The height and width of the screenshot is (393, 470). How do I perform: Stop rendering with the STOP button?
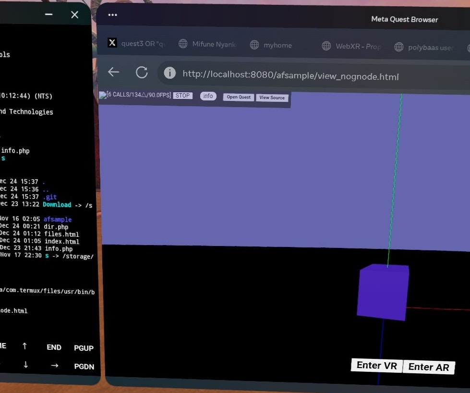182,96
